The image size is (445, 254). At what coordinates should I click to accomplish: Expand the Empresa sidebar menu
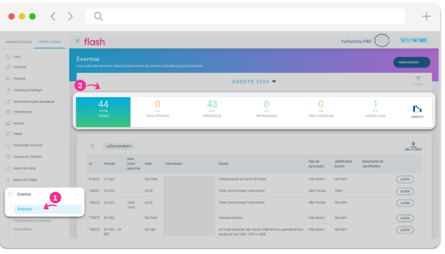click(62, 67)
